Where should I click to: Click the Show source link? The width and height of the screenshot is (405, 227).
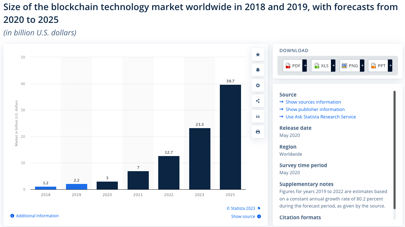243,216
